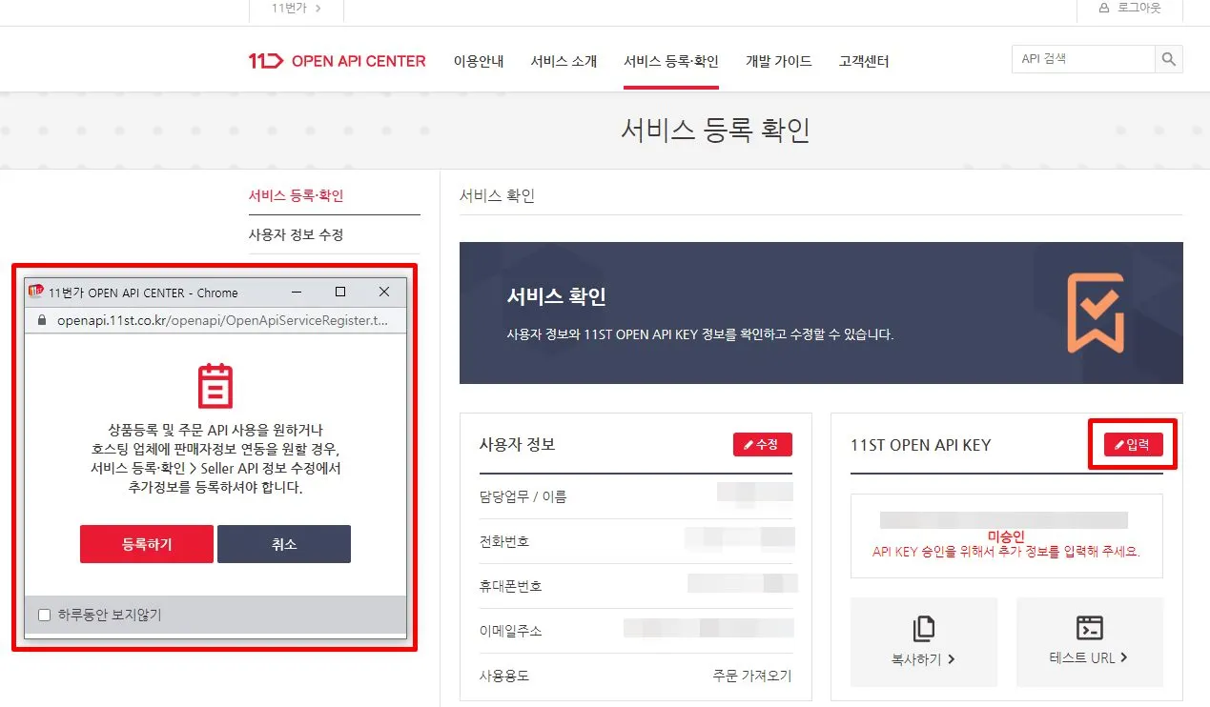Screen dimensions: 1210x707
Task: Click the red 등록하기 button in popup
Action: coord(147,544)
